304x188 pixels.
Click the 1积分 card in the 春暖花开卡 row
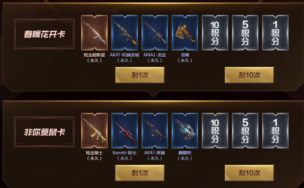point(275,33)
